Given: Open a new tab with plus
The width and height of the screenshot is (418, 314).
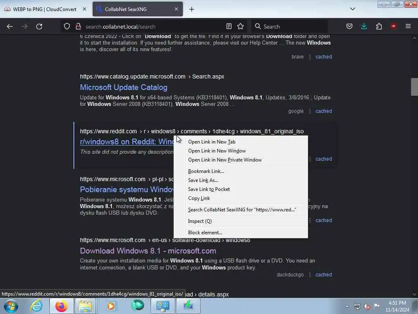Looking at the screenshot, I should click(192, 9).
